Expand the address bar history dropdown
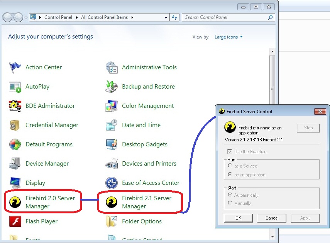This screenshot has width=330, height=243. (166, 18)
